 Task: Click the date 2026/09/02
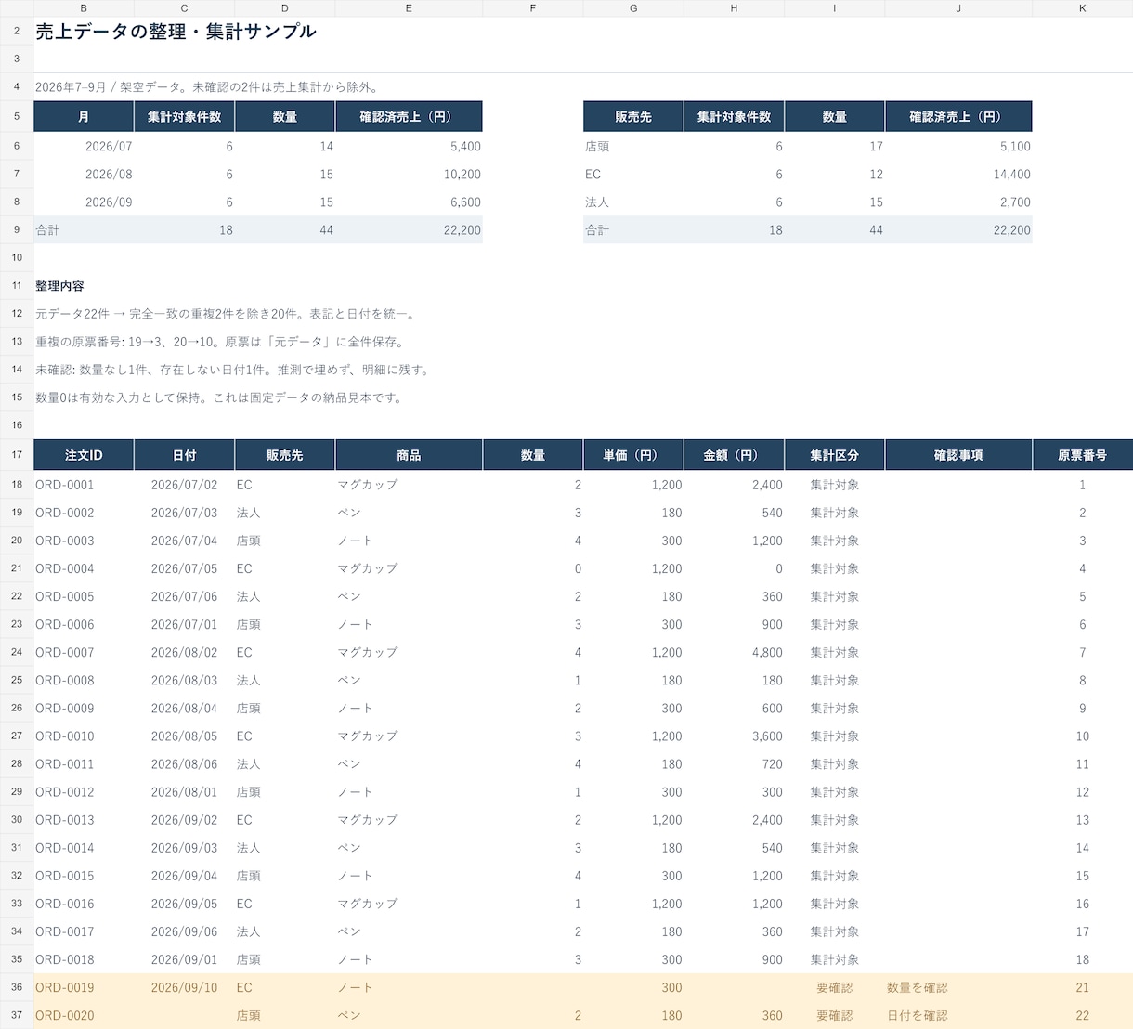[x=184, y=819]
